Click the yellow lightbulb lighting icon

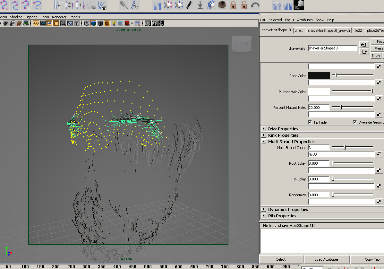pyautogui.click(x=114, y=23)
